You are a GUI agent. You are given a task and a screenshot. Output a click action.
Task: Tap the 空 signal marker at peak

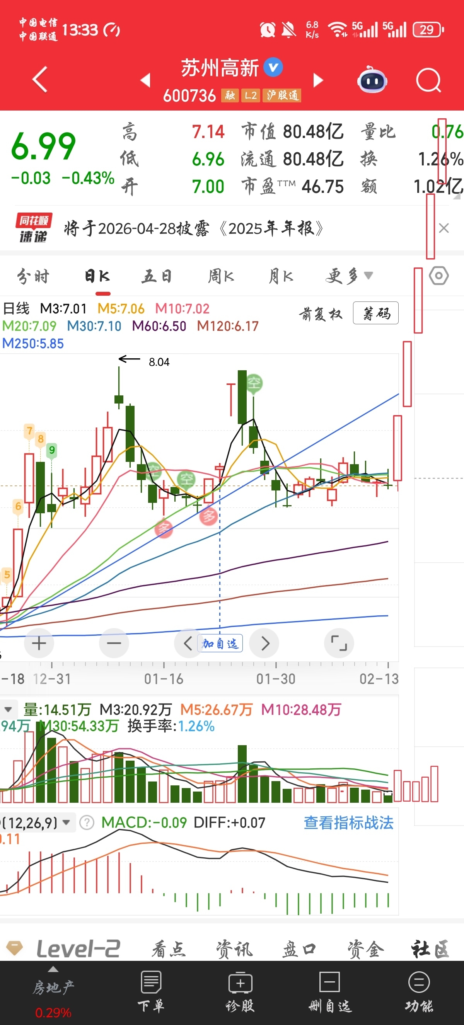[254, 383]
